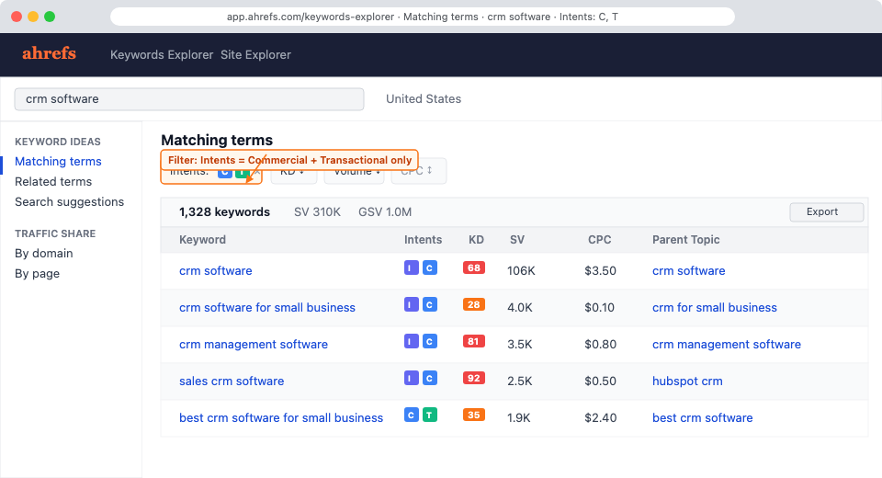Screen dimensions: 882x478
Task: Click the $3.50 CPC value
Action: pyautogui.click(x=600, y=271)
